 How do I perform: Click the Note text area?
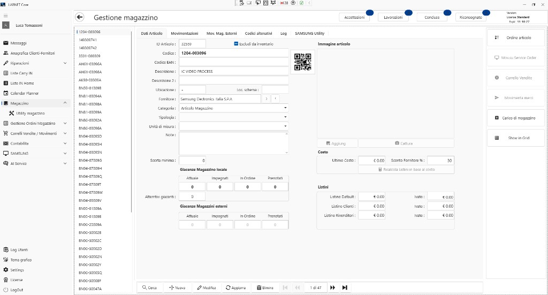tap(234, 143)
